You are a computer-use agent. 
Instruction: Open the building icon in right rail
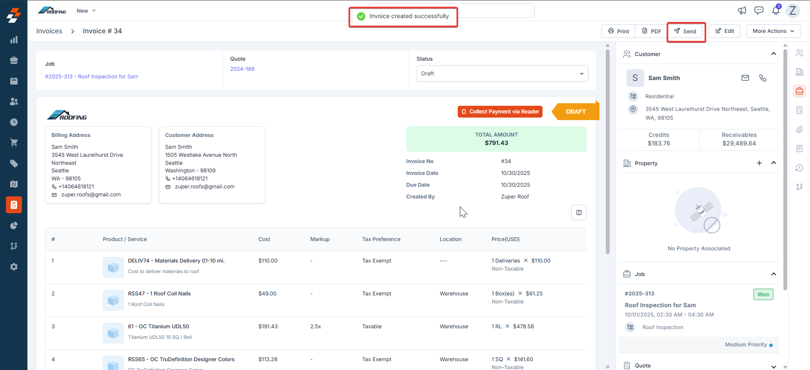(x=799, y=72)
